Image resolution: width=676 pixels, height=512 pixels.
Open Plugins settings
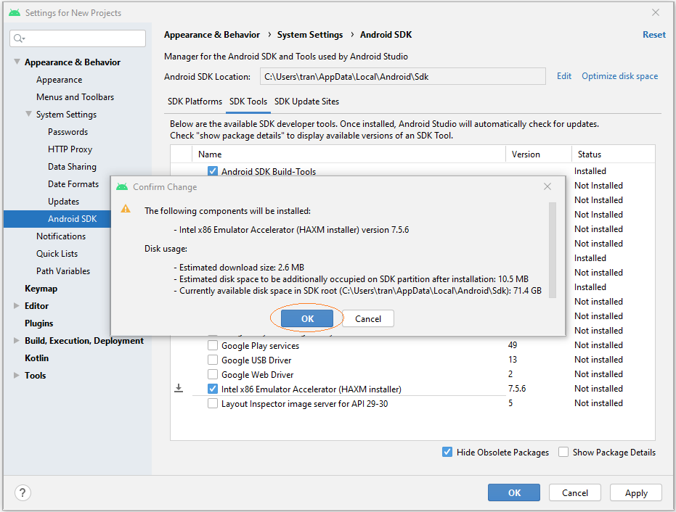coord(38,323)
